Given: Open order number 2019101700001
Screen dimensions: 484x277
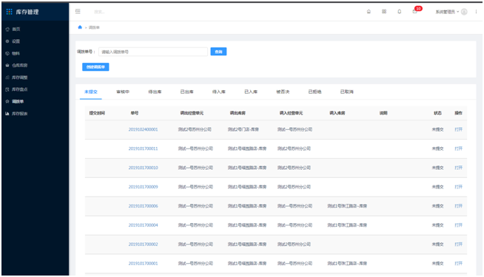Looking at the screenshot, I should (144, 263).
